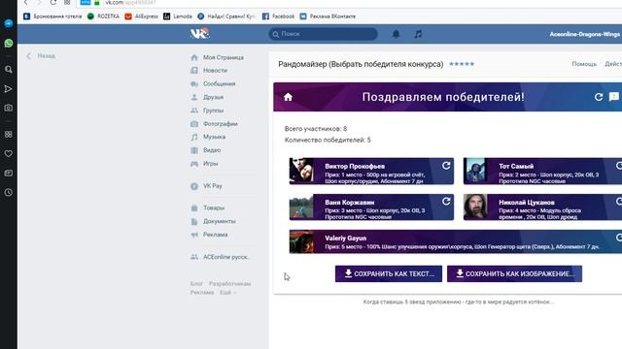Open Новости menu item

click(x=210, y=71)
